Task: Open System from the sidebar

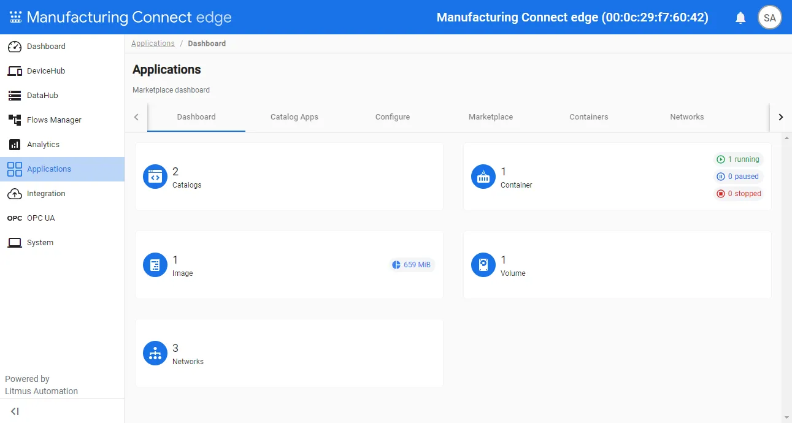Action: point(62,243)
